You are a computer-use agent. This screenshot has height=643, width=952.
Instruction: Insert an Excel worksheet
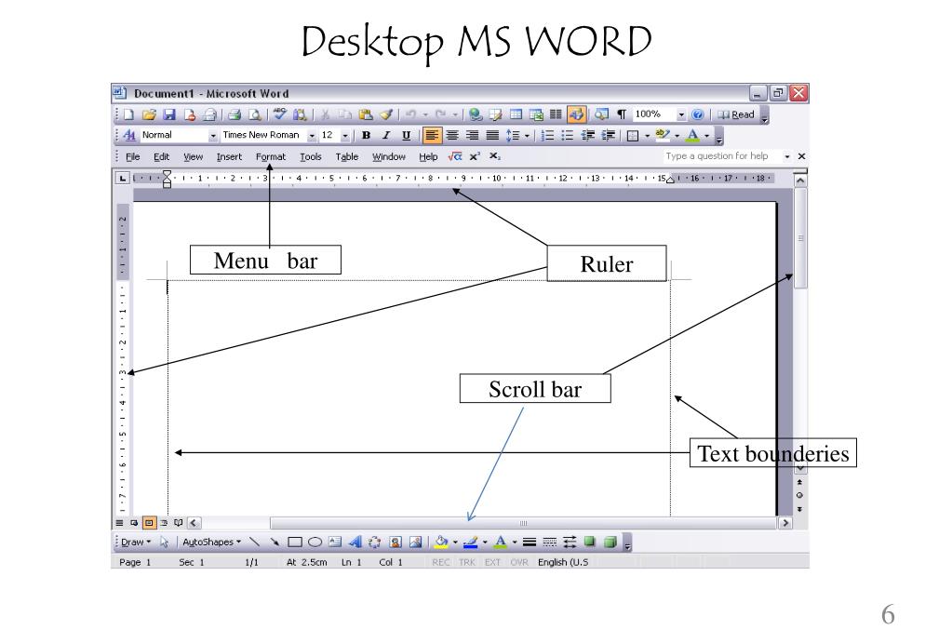point(535,114)
